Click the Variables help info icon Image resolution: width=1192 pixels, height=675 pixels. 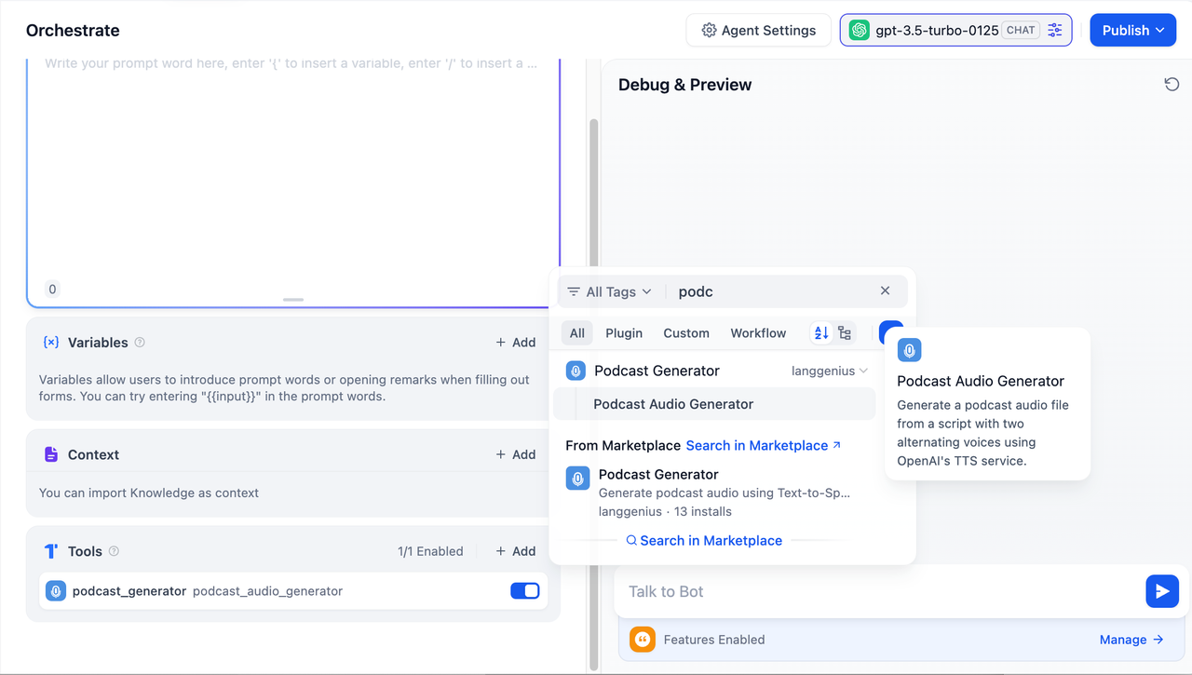140,343
